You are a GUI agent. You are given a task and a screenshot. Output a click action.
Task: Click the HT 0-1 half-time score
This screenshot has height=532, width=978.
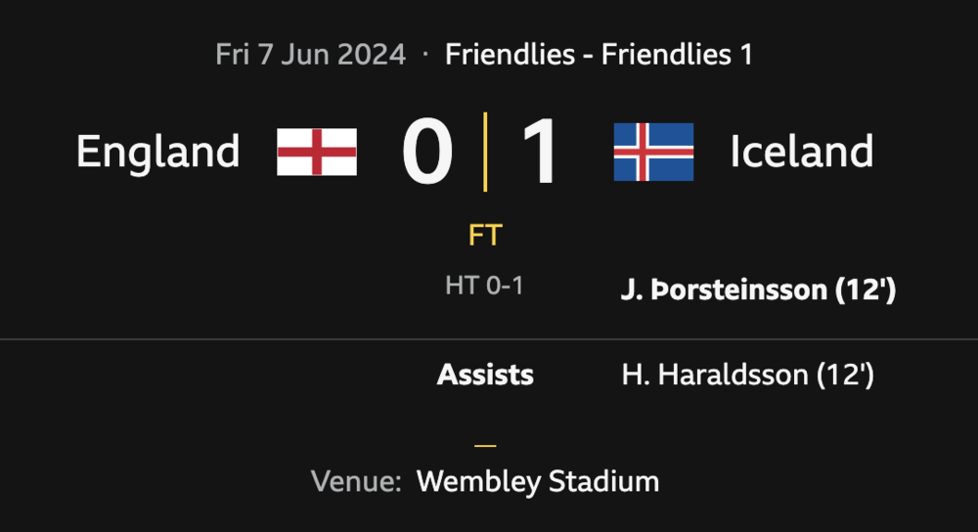[484, 286]
